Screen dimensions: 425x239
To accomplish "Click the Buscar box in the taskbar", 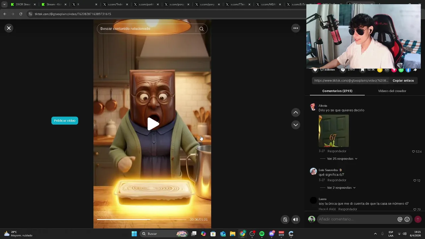I will pos(164,234).
